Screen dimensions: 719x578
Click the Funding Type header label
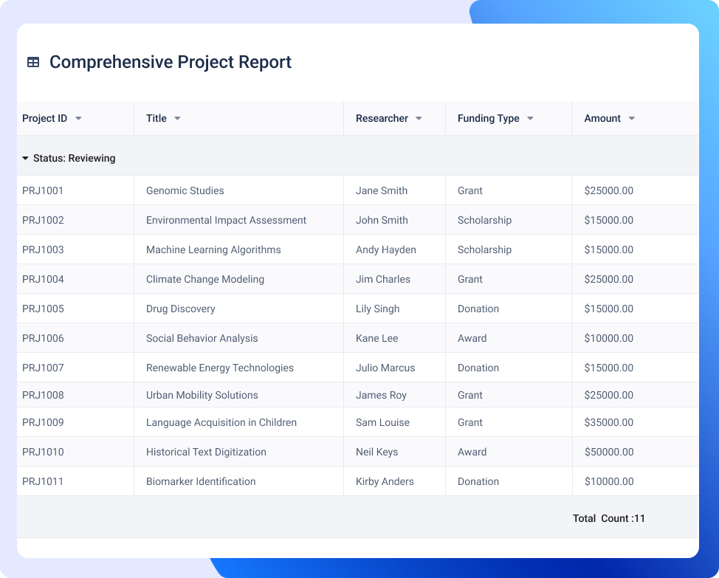tap(489, 118)
